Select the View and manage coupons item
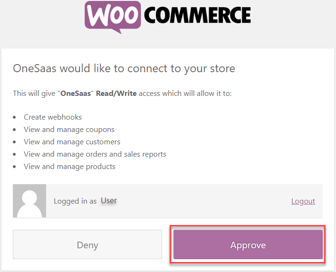The width and height of the screenshot is (336, 272). [69, 130]
